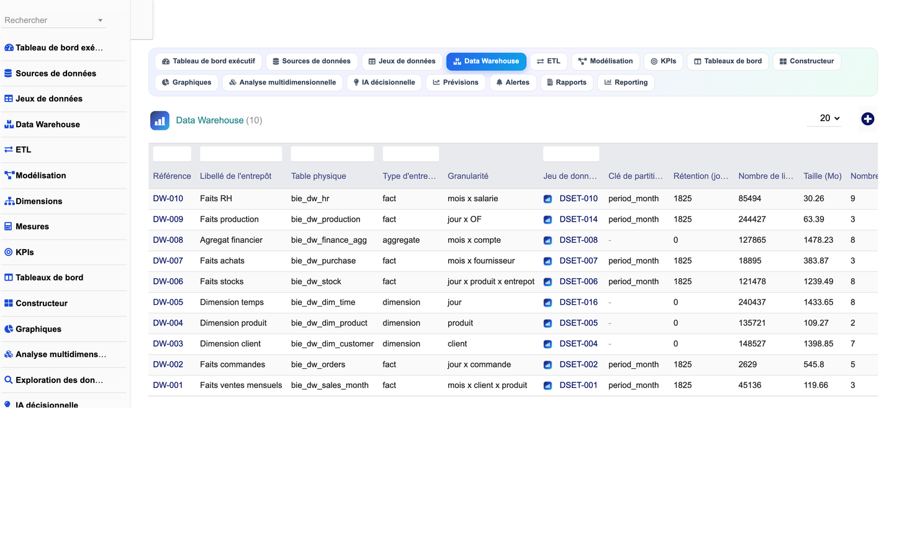Switch to the Reporting tab

pos(626,83)
